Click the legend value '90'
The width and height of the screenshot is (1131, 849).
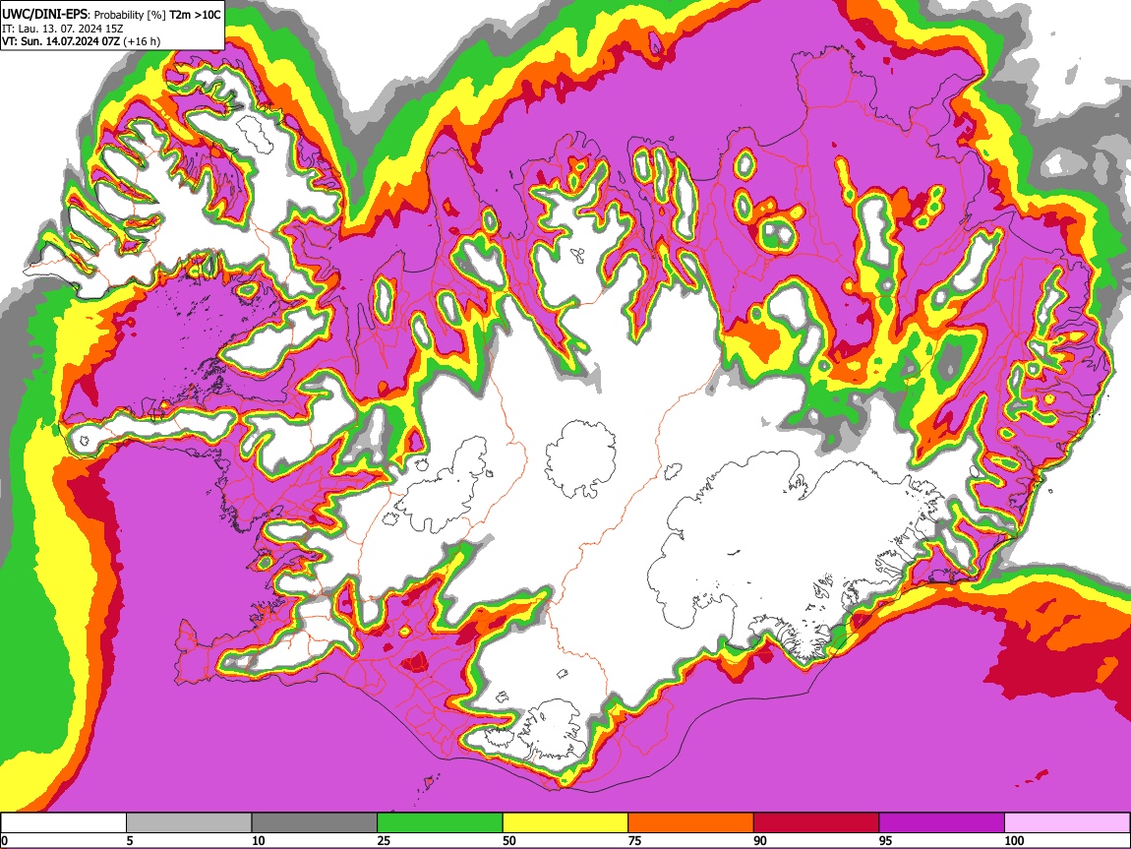click(x=760, y=840)
